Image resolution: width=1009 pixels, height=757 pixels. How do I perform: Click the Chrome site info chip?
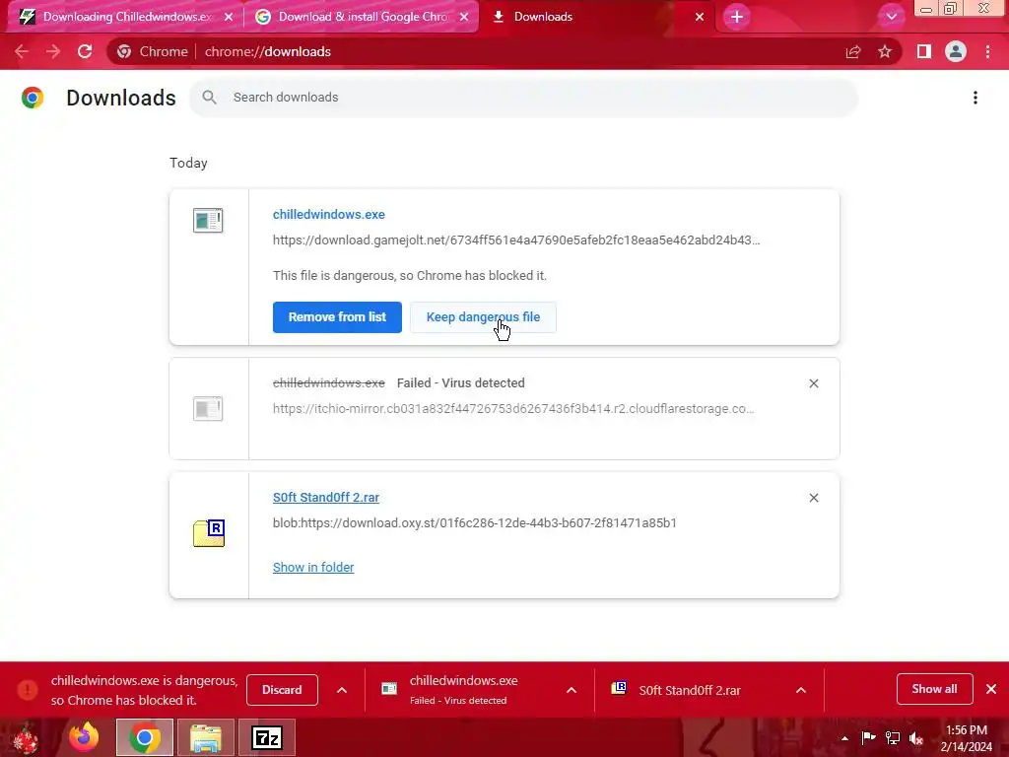[x=153, y=51]
